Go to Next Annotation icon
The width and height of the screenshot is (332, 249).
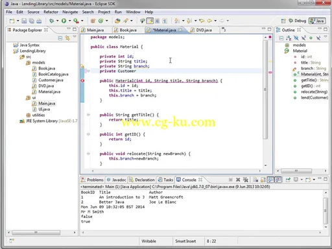(x=177, y=21)
